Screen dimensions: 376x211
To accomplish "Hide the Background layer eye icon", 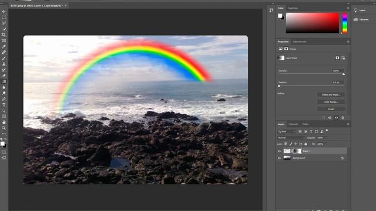I will (x=279, y=158).
